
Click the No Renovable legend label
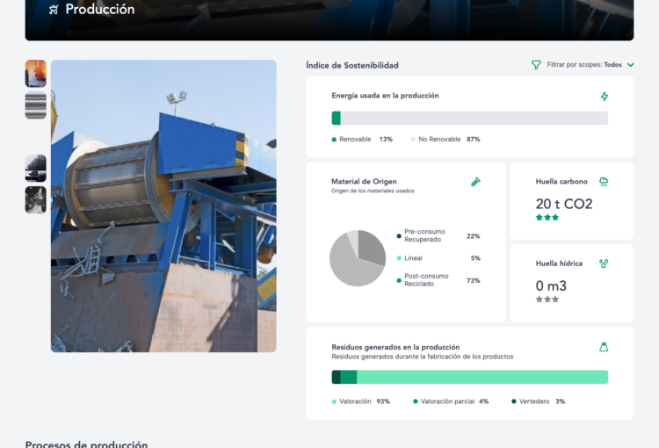click(x=439, y=139)
